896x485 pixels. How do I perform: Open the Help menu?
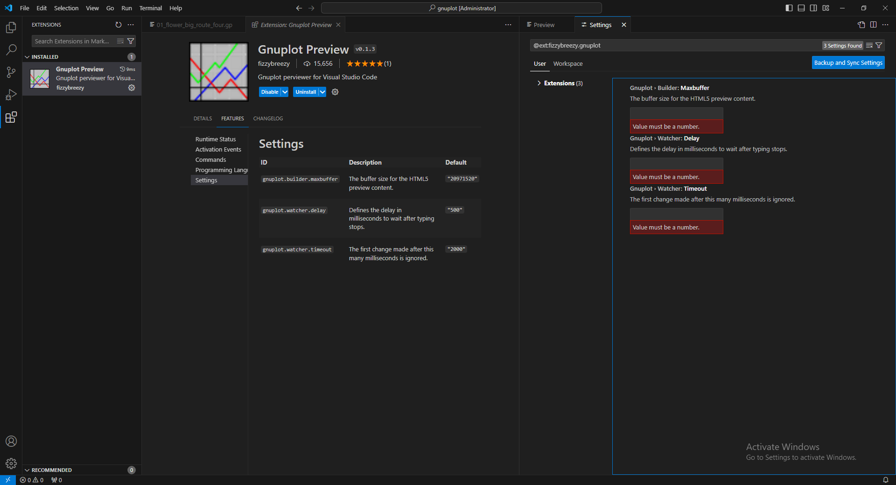175,8
